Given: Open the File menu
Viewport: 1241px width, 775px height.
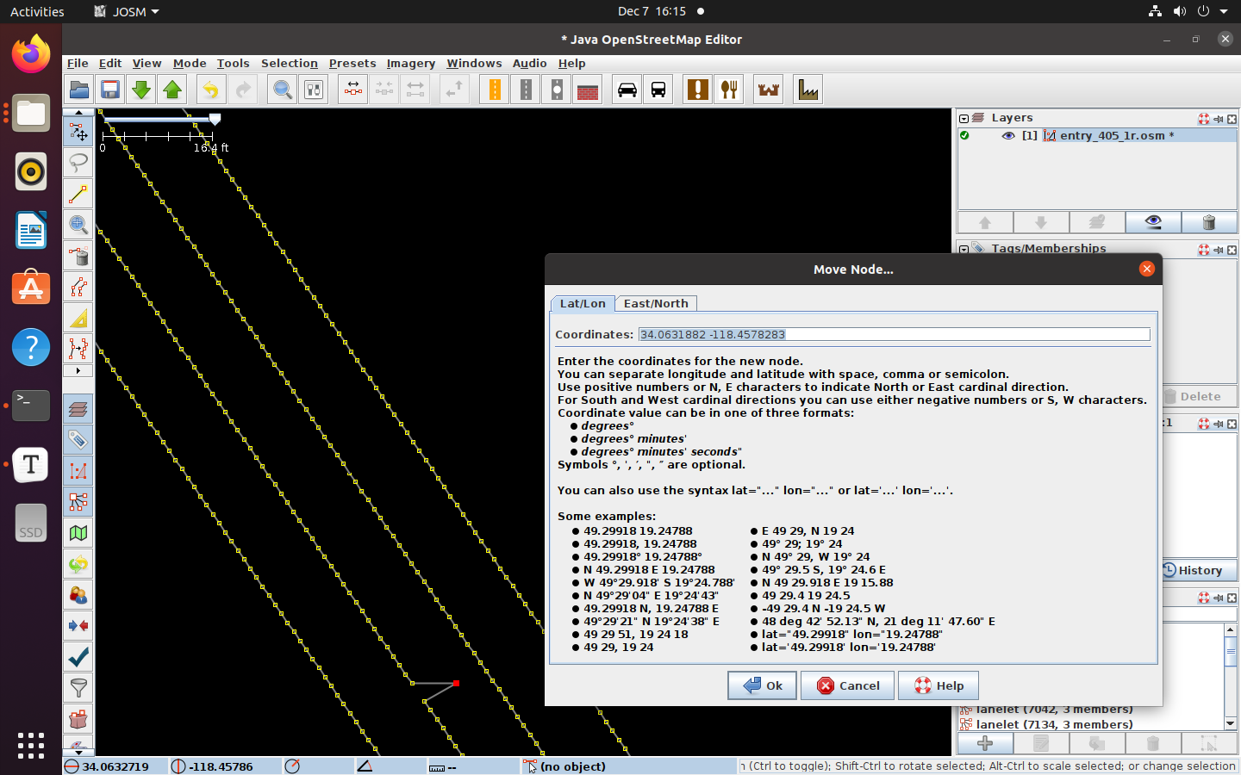Looking at the screenshot, I should tap(78, 63).
